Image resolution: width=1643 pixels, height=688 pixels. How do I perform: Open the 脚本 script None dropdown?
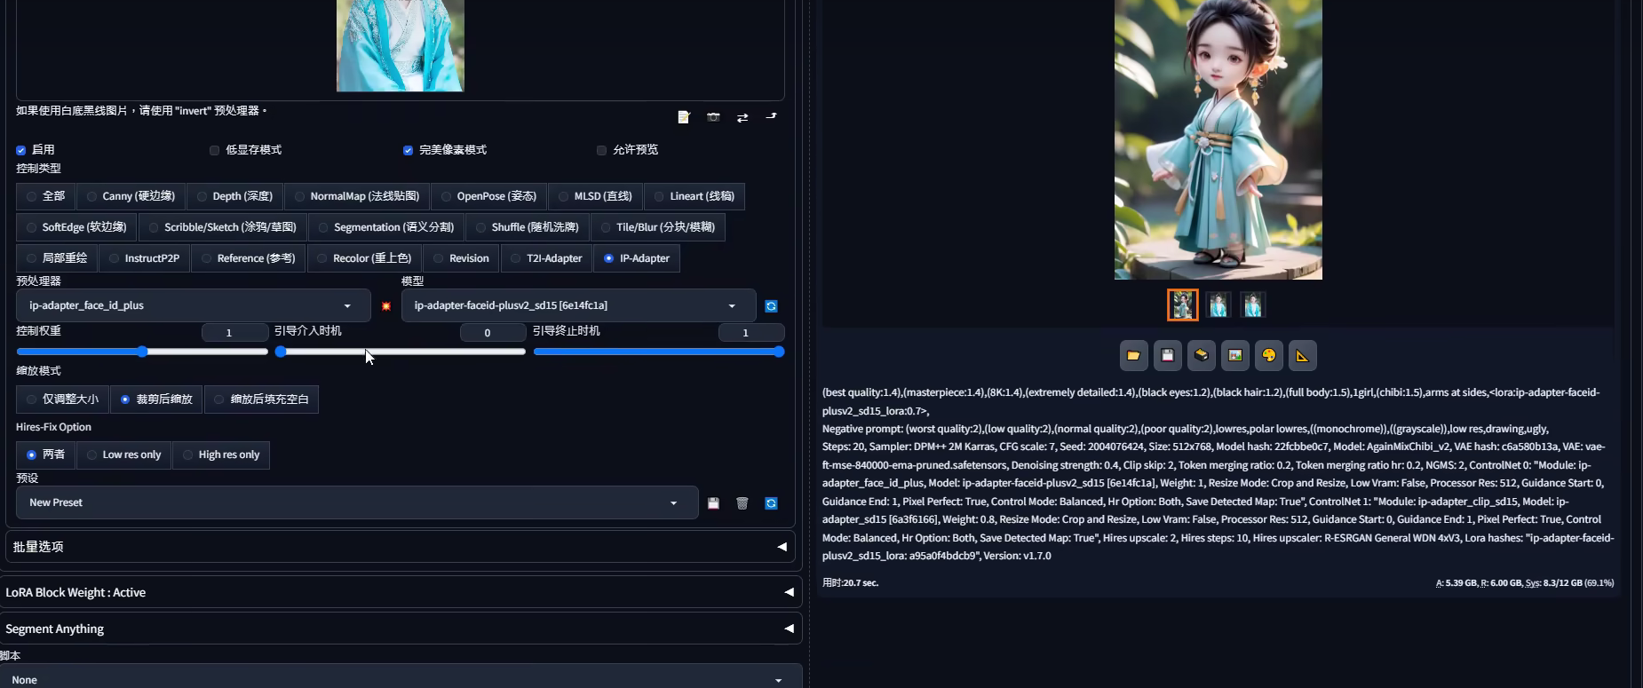(x=401, y=679)
